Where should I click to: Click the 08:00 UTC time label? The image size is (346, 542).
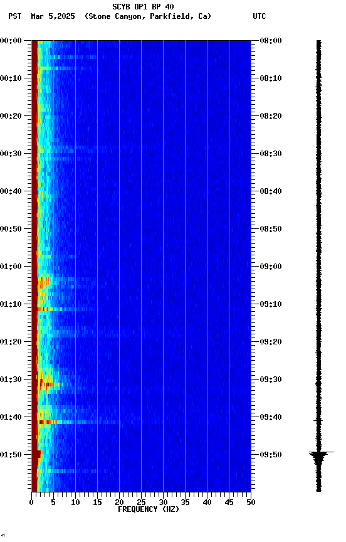pos(271,41)
